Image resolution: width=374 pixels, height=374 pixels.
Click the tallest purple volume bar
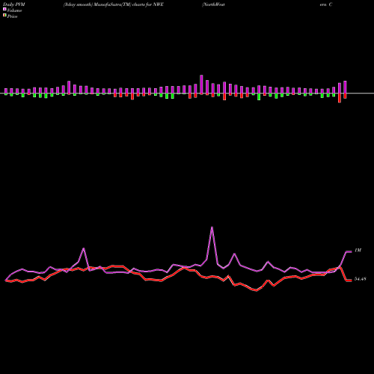201,85
